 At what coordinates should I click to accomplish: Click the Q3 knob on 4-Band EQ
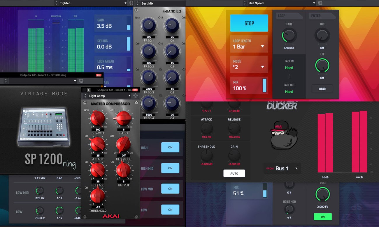[171, 78]
